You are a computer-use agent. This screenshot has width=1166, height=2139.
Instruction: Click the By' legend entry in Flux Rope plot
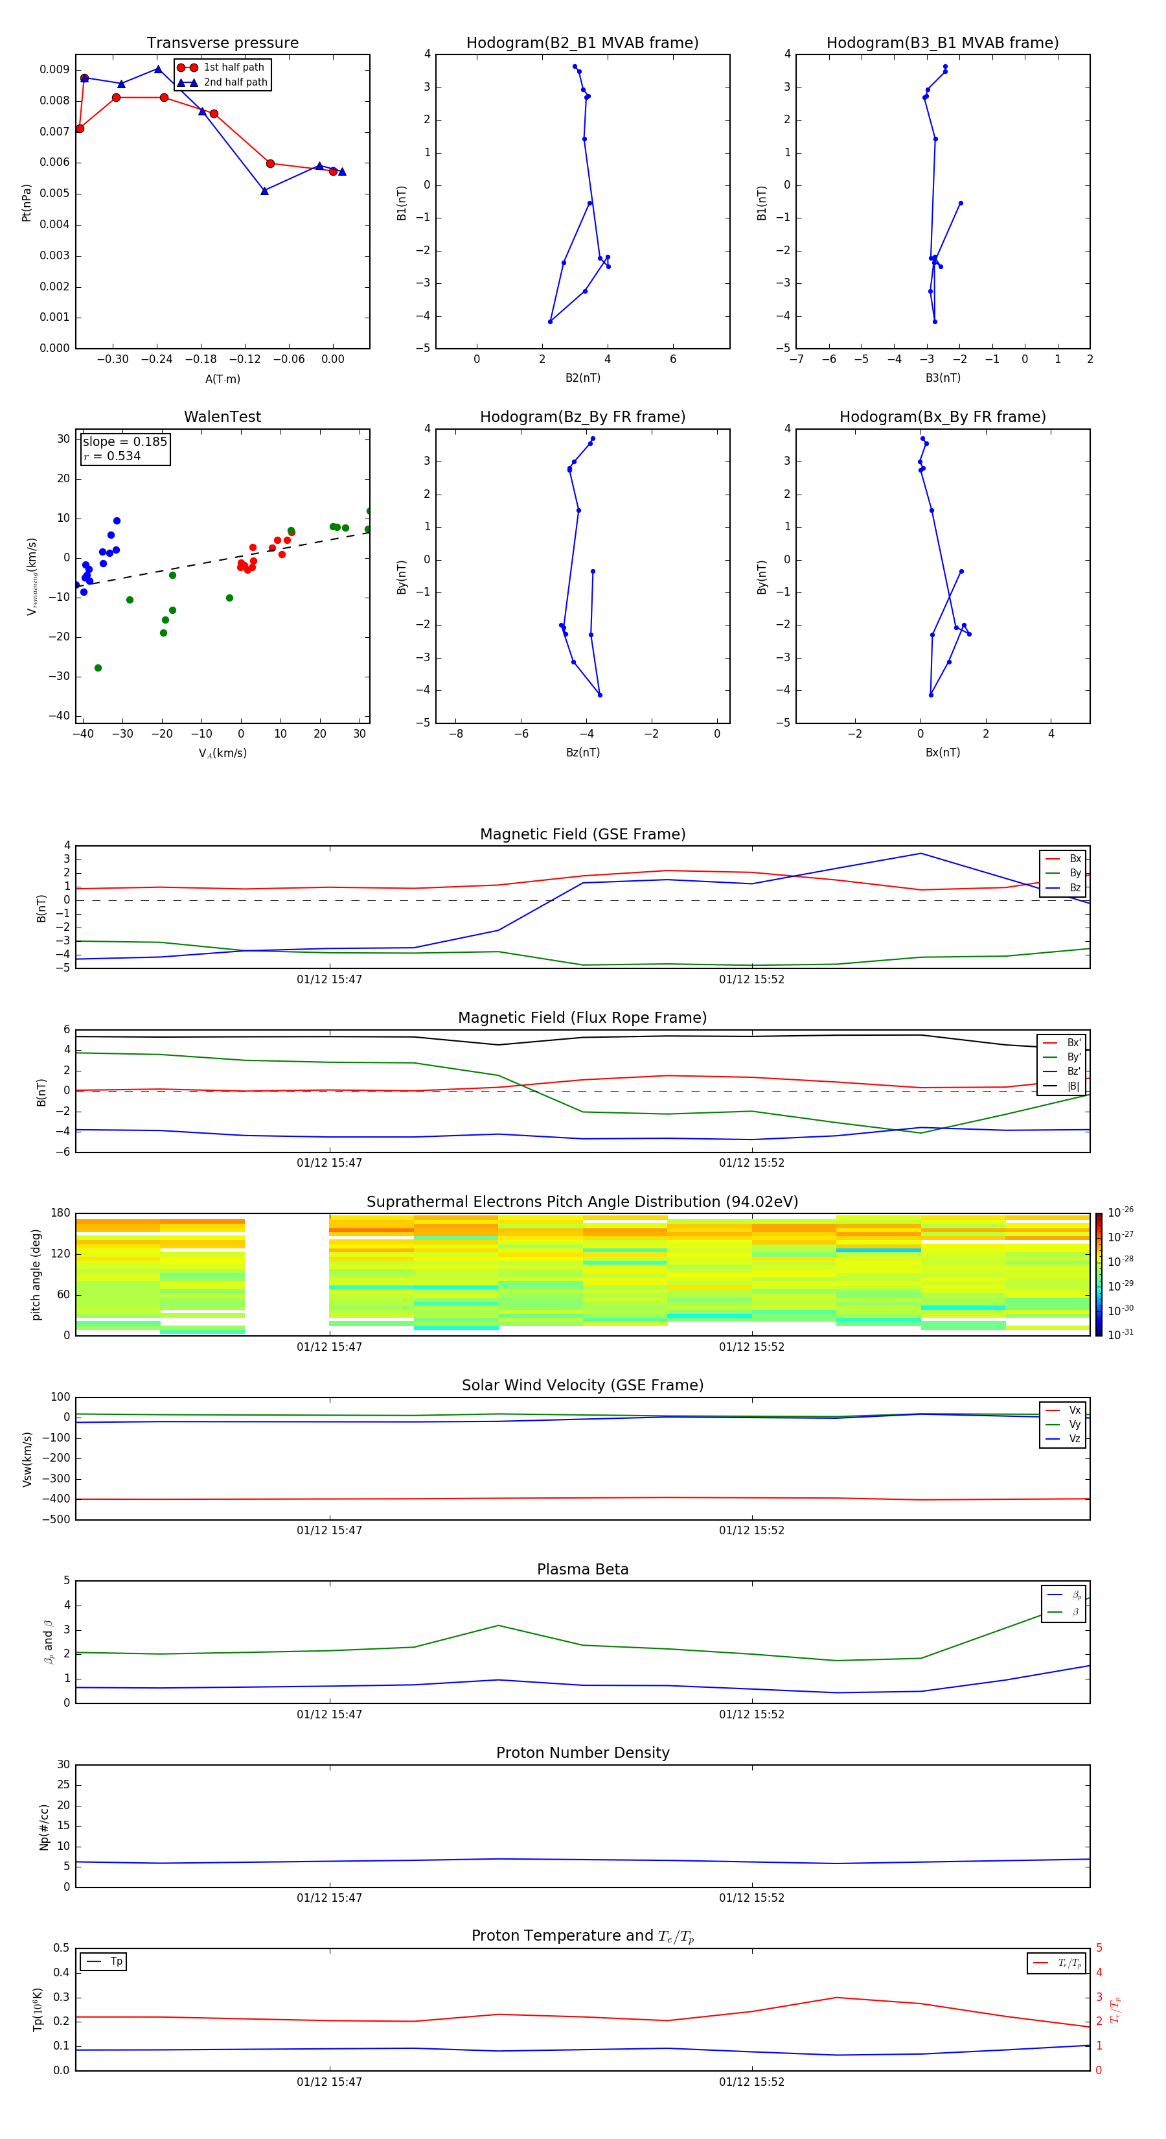[1062, 1058]
